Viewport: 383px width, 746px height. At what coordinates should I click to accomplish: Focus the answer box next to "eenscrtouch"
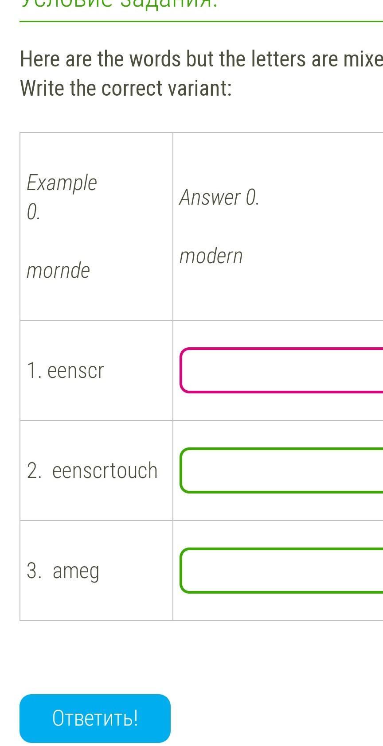tap(282, 470)
